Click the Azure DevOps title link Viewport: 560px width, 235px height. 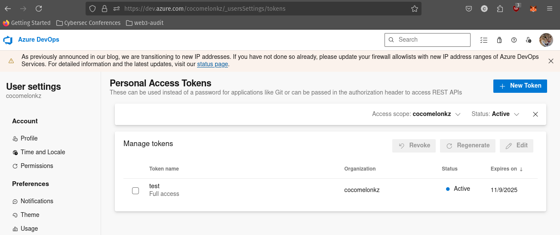click(x=39, y=40)
